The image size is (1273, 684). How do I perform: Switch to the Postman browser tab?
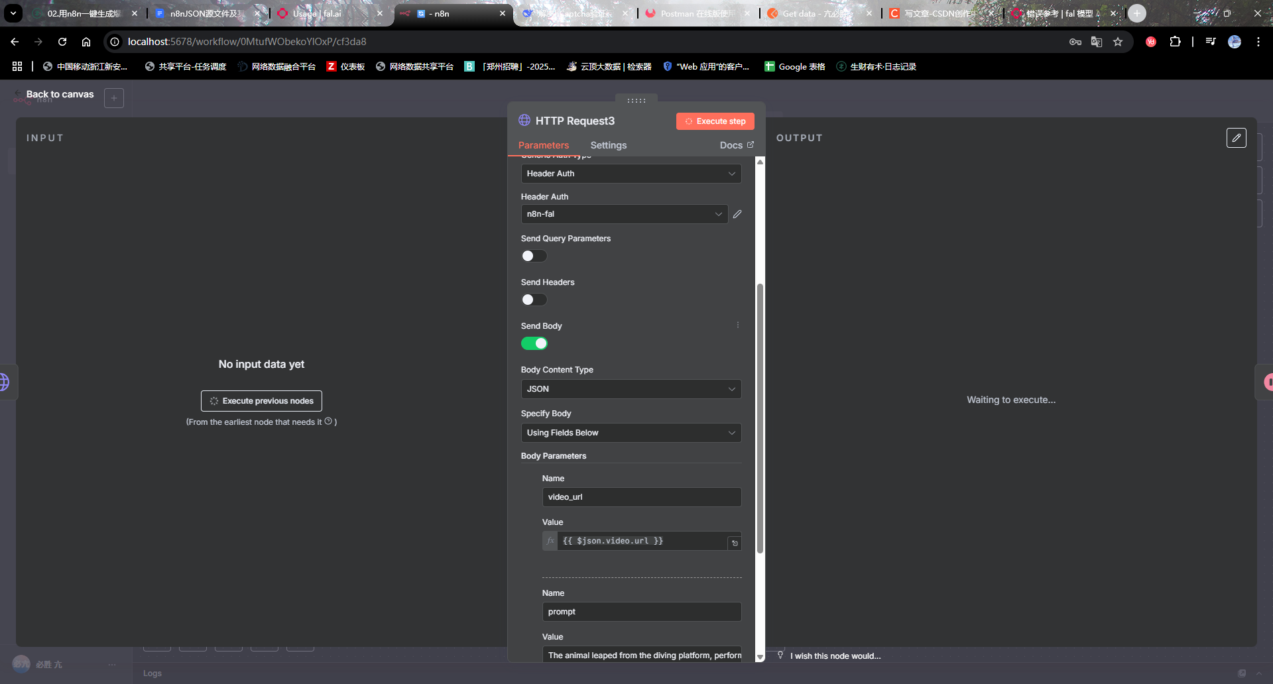click(697, 13)
